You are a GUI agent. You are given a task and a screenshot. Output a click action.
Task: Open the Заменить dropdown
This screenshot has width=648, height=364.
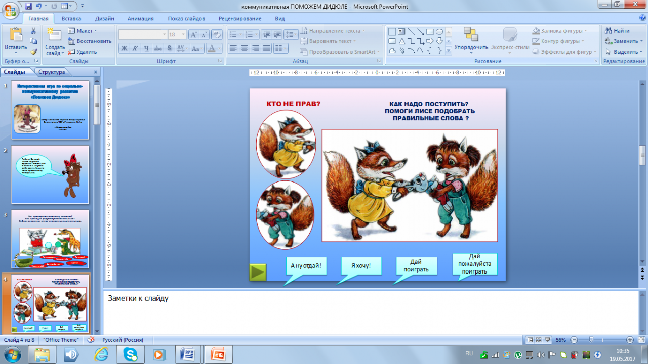[624, 41]
